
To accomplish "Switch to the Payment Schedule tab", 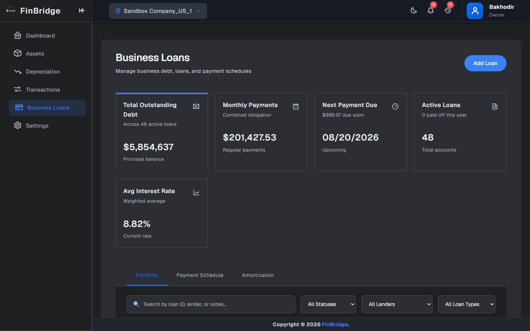I will [x=200, y=275].
